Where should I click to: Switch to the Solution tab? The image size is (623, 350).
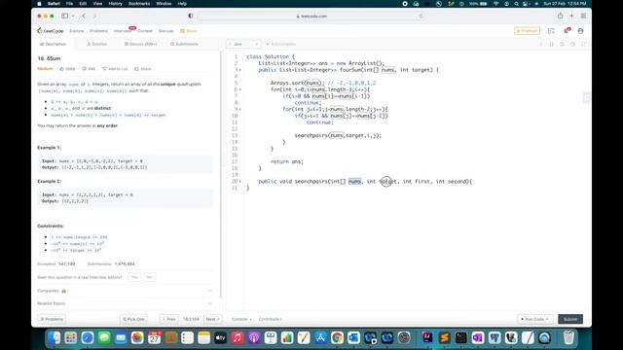(x=97, y=44)
